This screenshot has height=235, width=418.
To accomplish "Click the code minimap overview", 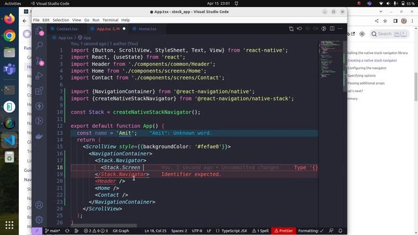I will (x=330, y=59).
